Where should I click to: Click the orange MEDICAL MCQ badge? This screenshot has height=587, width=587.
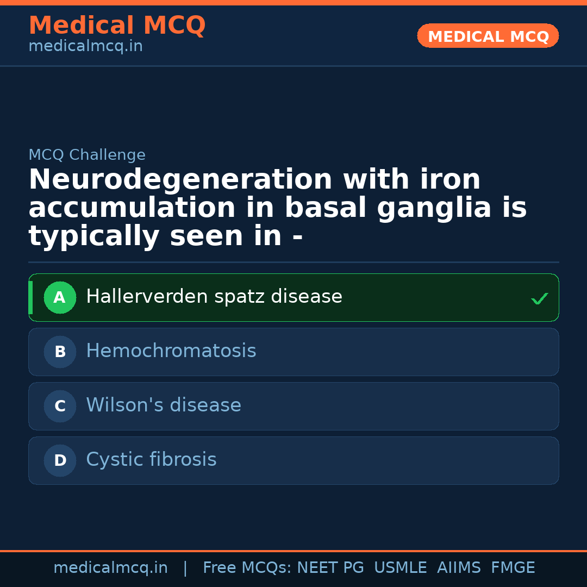pyautogui.click(x=488, y=36)
